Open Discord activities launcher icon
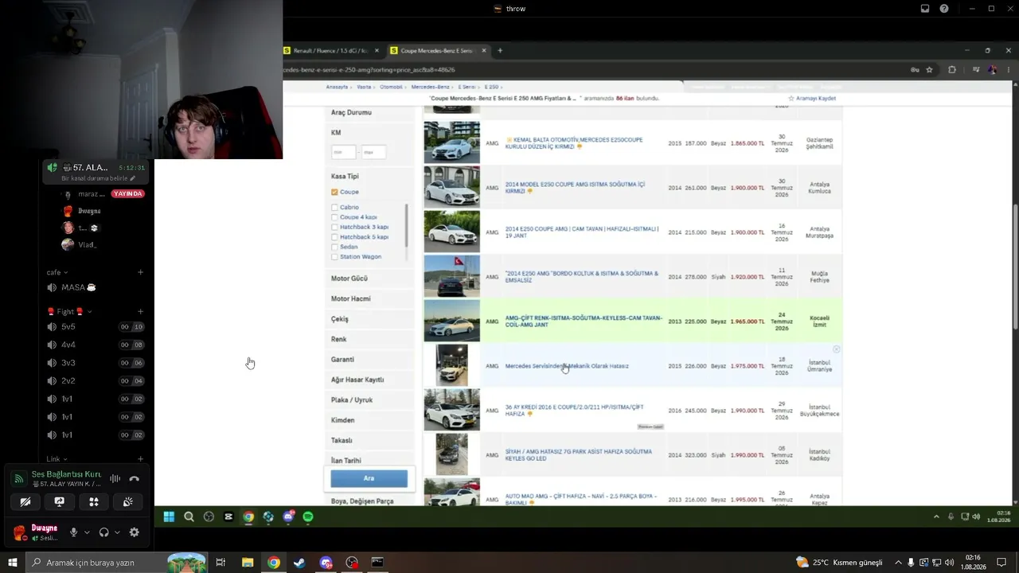 pyautogui.click(x=94, y=501)
